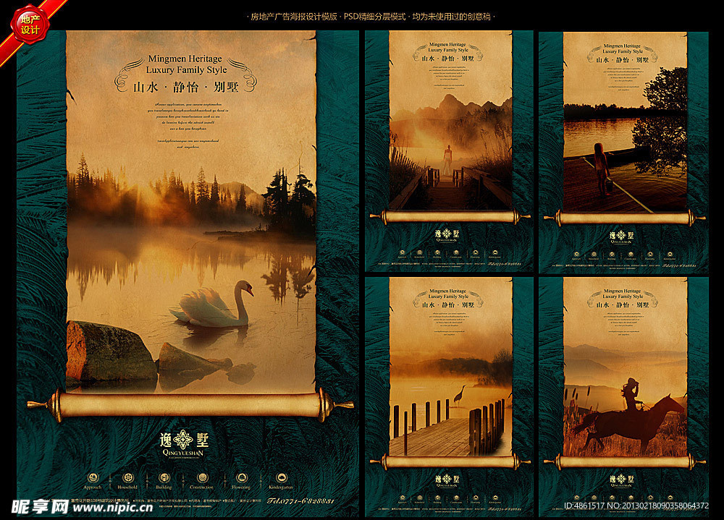The image size is (724, 520).
Task: Click the red 地产设计 seal badge
Action: (x=30, y=25)
